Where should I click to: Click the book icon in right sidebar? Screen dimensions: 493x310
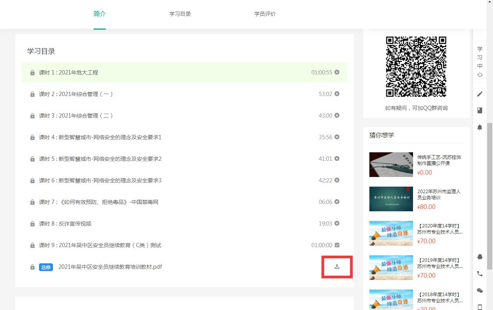480,110
